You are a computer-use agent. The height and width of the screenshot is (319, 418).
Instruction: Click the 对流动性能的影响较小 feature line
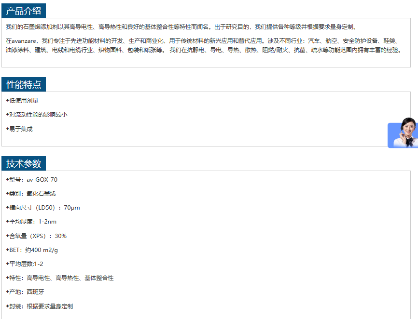(38, 115)
